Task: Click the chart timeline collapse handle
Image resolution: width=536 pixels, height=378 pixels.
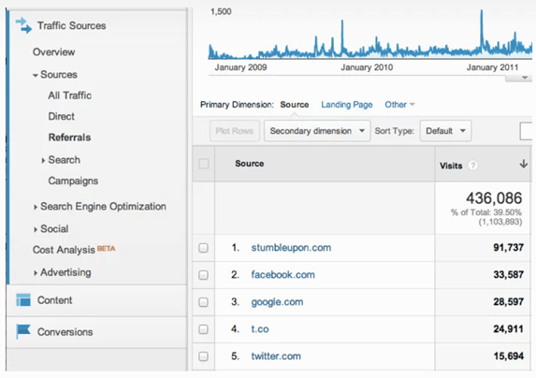Action: click(518, 78)
